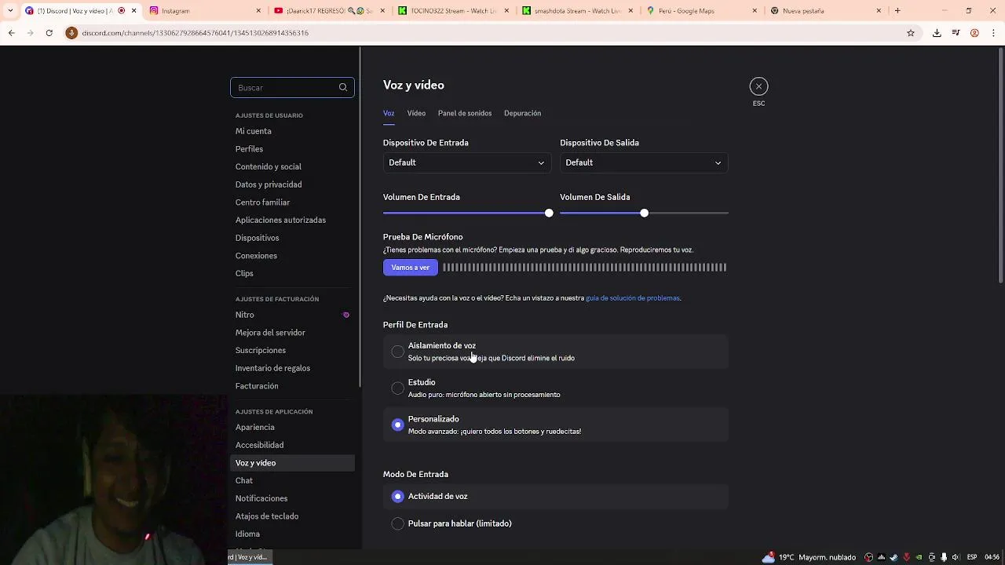
Task: Open Notificaciones settings
Action: coord(292,498)
